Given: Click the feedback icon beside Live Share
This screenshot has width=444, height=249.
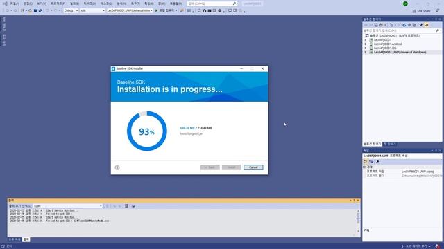Looking at the screenshot, I should (438, 11).
